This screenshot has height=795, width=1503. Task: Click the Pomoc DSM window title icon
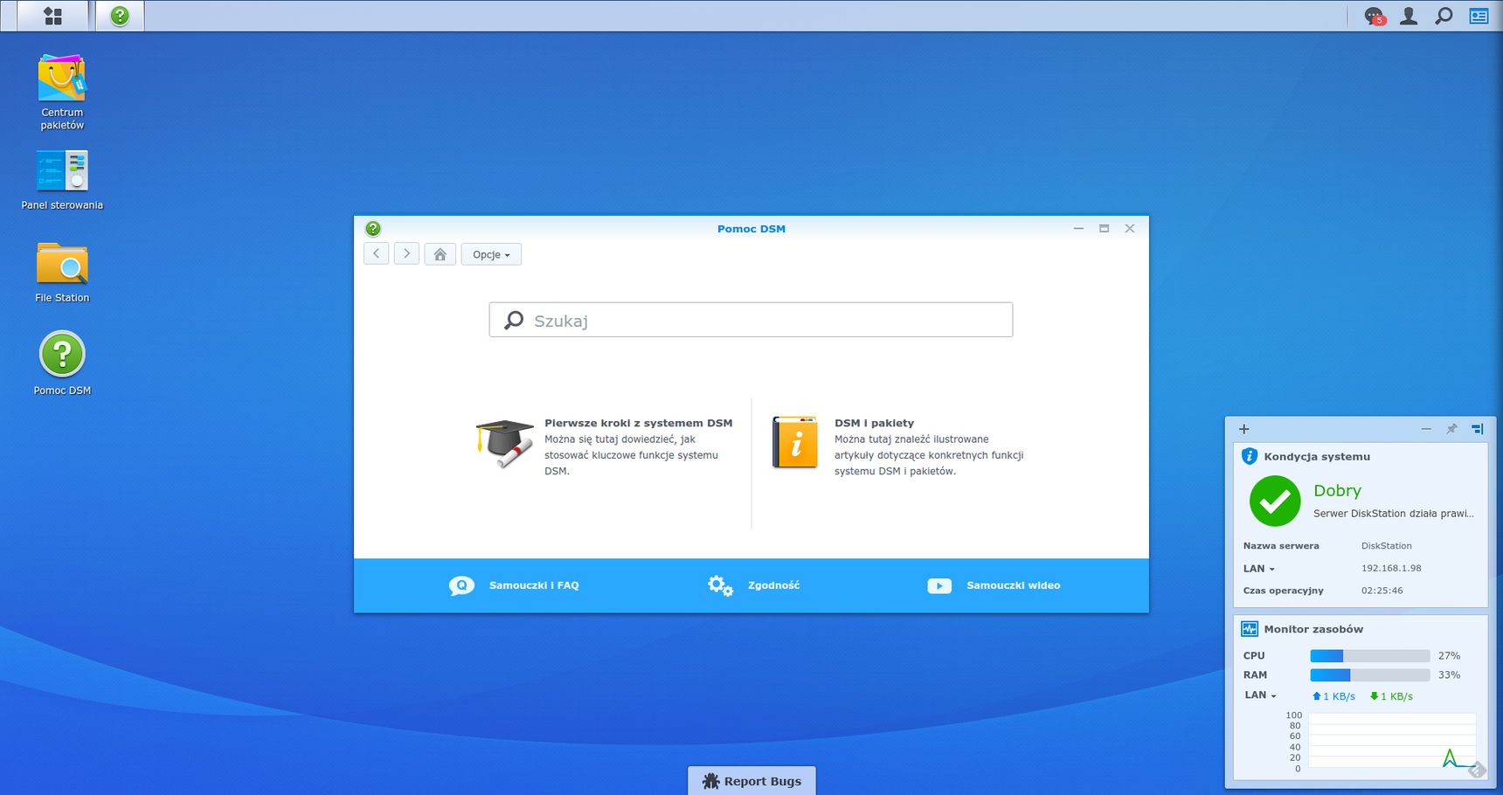click(373, 229)
